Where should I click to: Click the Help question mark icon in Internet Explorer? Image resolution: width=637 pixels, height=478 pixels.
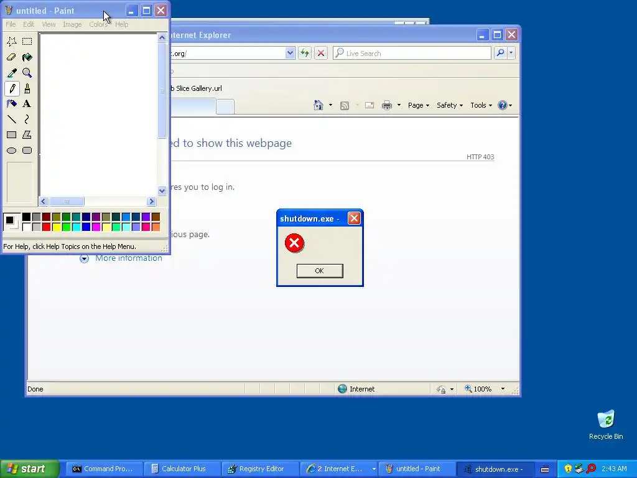(503, 105)
